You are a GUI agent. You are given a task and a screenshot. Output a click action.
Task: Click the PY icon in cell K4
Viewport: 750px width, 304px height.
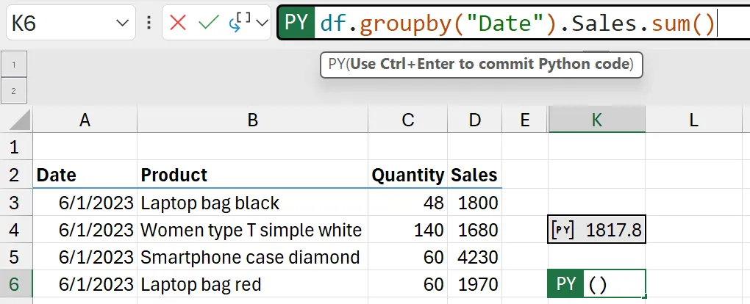click(x=562, y=230)
